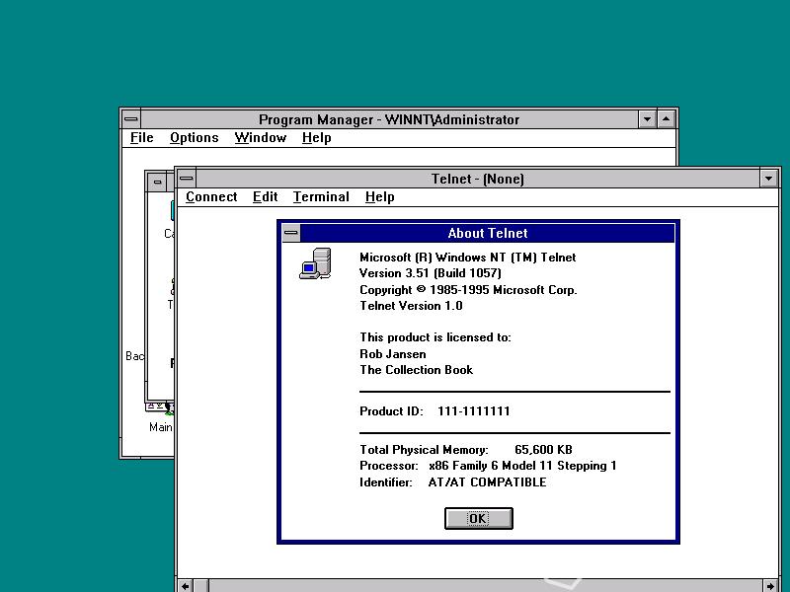This screenshot has height=592, width=790.
Task: Open Program Manager's control-menu box
Action: (131, 119)
